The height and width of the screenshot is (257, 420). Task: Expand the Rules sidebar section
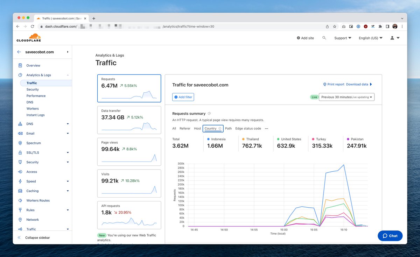point(68,210)
